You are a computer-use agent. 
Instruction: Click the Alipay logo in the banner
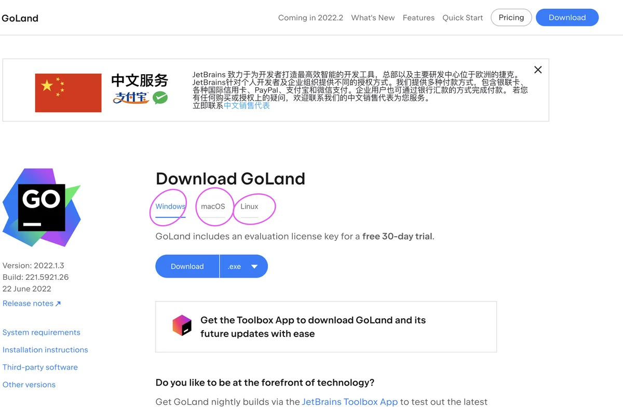131,98
